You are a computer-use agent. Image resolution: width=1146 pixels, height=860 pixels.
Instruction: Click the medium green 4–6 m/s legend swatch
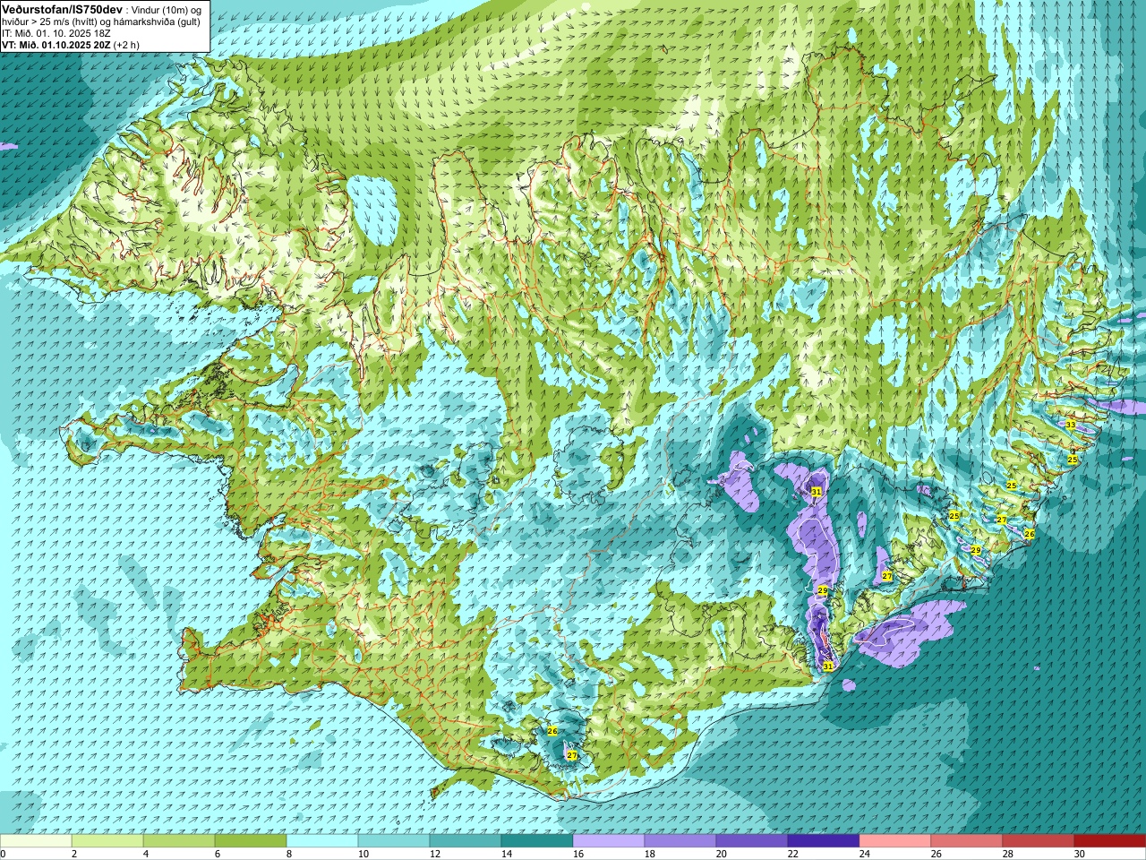click(179, 841)
